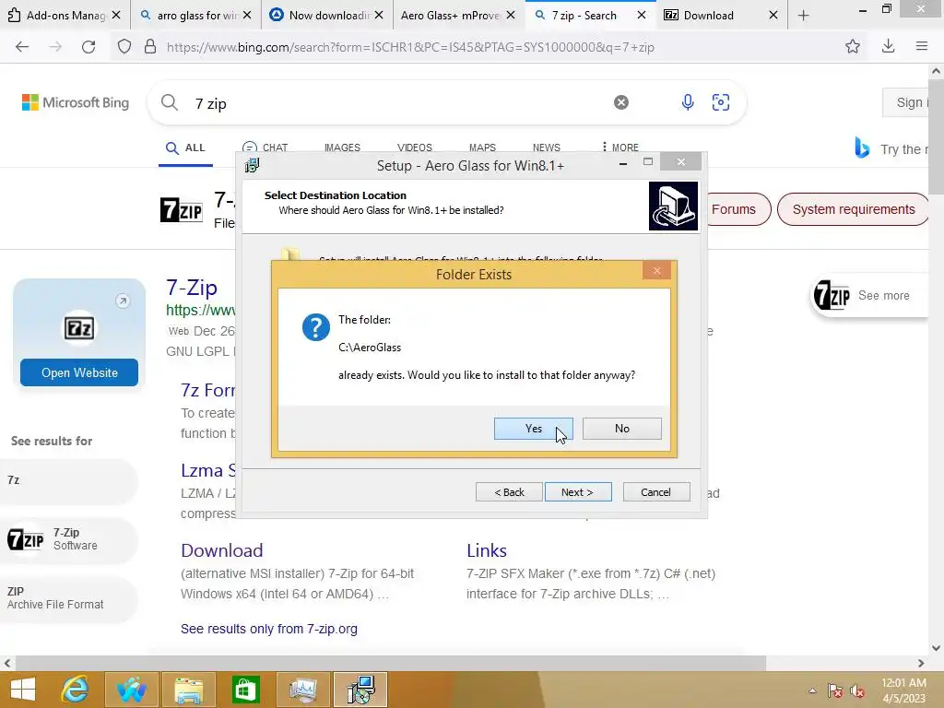Open MAPS results tab

(x=482, y=147)
